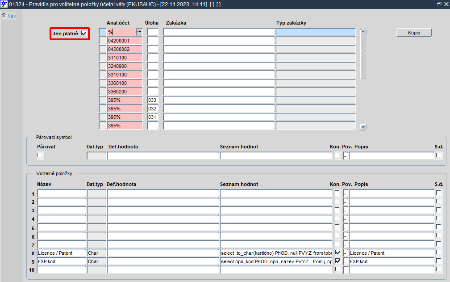The width and height of the screenshot is (450, 282).
Task: Toggle the Pov. button in row 8 Licence / Patent
Action: click(346, 253)
